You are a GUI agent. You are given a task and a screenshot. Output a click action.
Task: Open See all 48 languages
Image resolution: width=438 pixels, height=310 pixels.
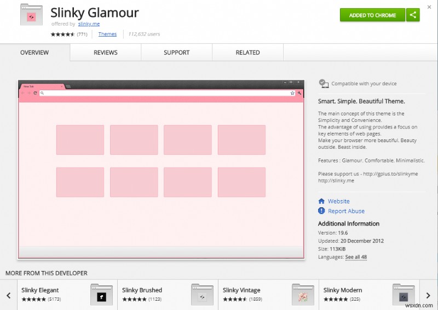pos(356,257)
